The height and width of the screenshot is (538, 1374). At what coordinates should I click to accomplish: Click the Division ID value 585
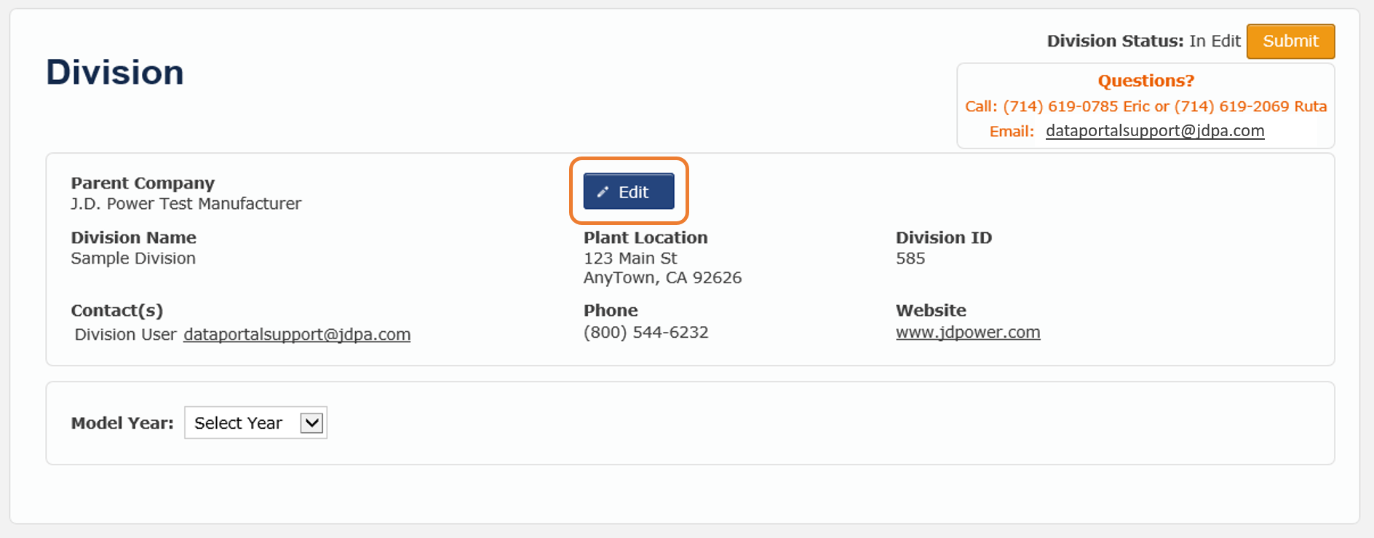[910, 258]
